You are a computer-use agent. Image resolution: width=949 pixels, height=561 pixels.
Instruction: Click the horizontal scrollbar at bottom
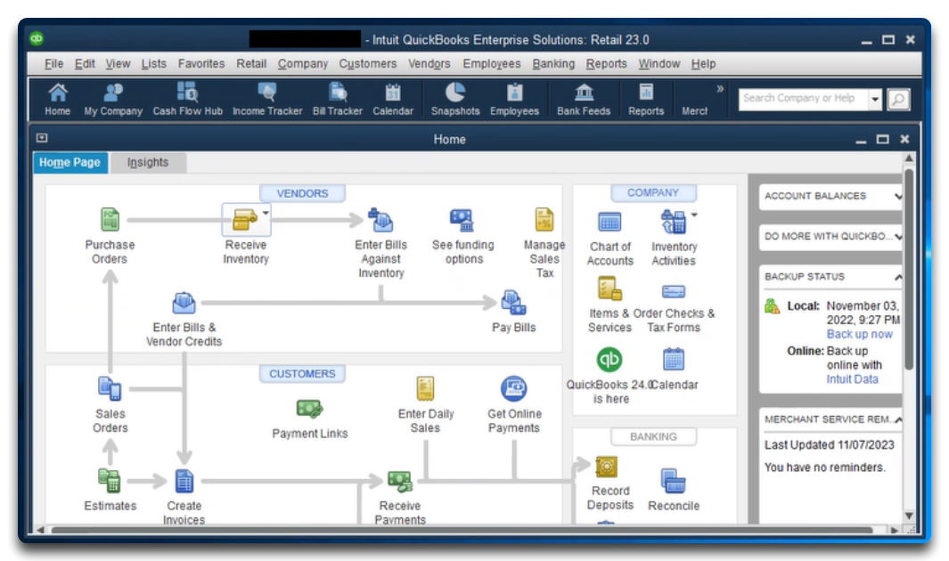click(462, 530)
